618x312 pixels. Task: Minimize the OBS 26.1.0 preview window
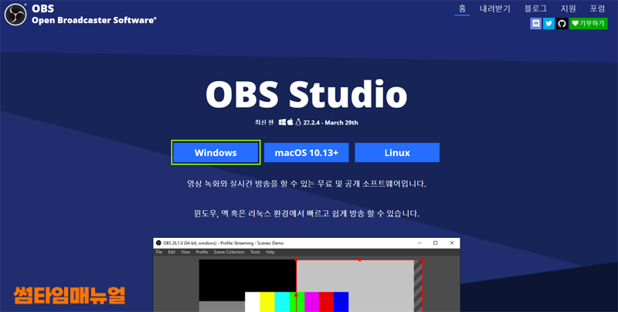pos(419,243)
